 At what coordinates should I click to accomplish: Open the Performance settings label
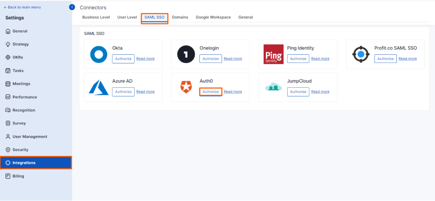tap(25, 97)
